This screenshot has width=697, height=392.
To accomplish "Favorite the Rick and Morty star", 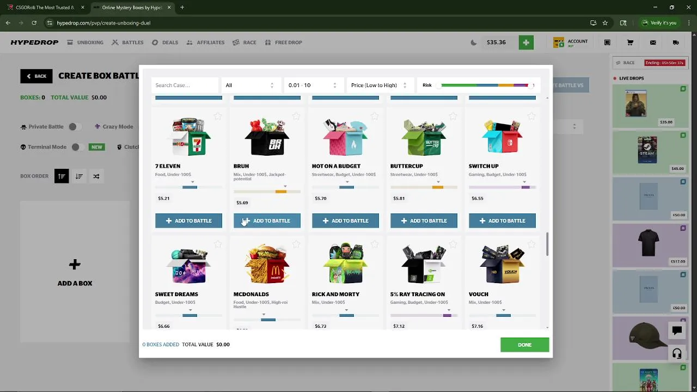I will 375,244.
